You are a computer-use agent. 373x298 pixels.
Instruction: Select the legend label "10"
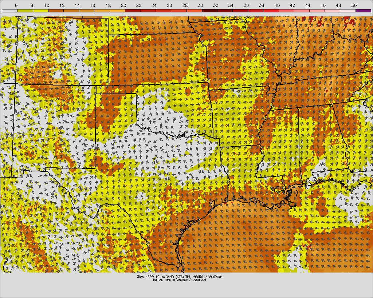tap(47, 5)
